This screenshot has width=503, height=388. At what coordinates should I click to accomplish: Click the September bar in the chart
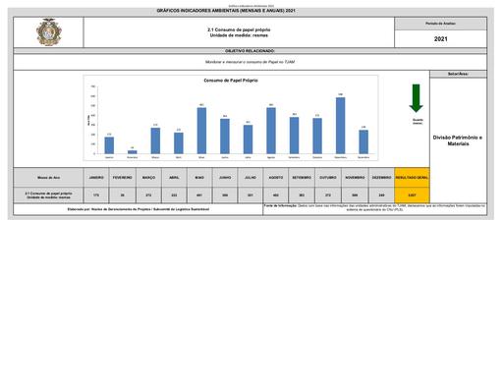tap(294, 136)
